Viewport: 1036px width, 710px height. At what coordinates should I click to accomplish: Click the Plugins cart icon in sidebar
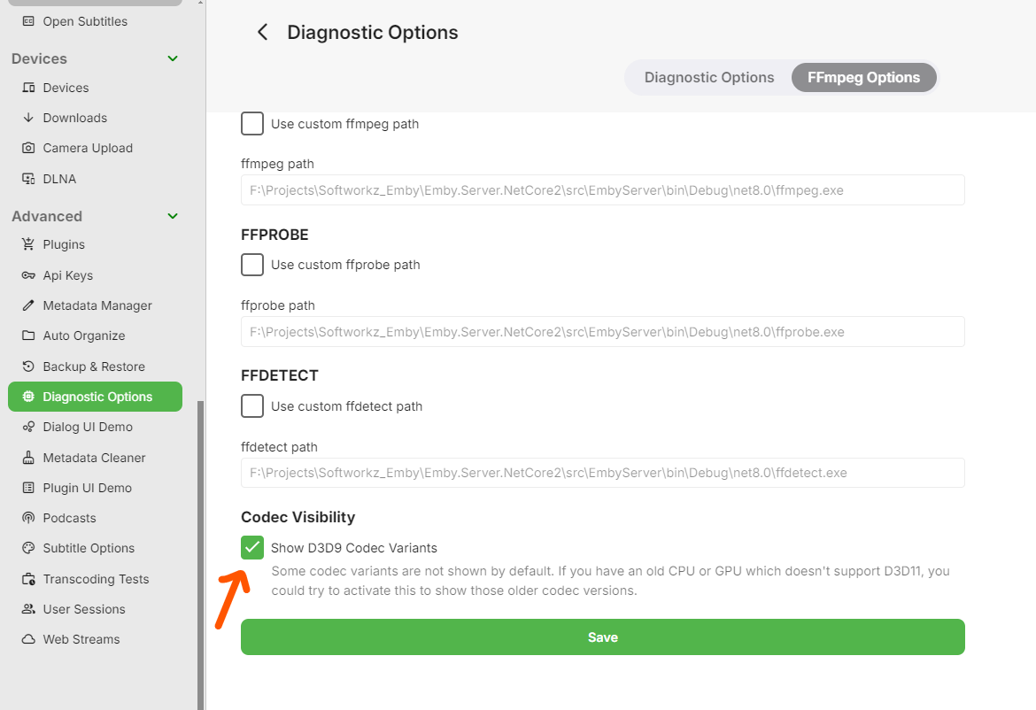click(x=28, y=244)
